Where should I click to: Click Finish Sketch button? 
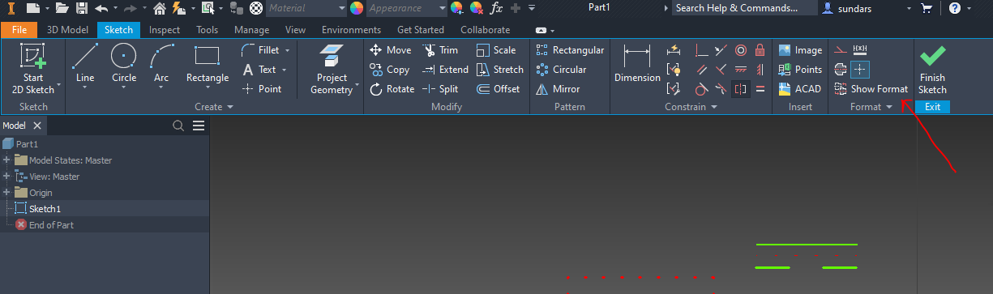(932, 70)
